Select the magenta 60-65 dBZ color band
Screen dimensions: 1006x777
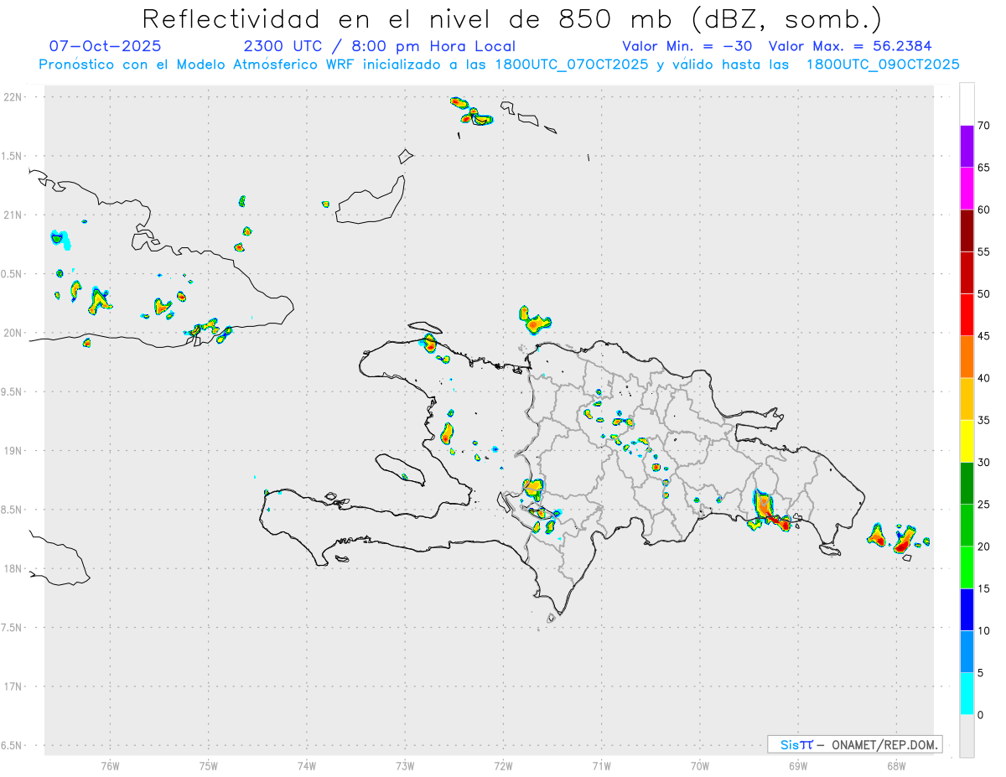[x=967, y=189]
